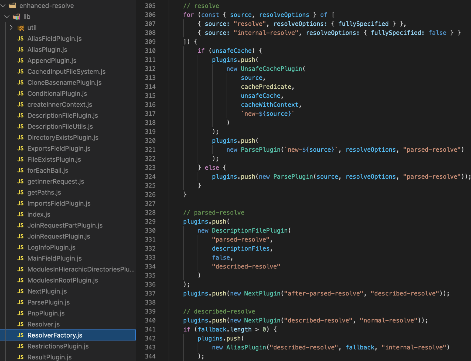Click JS icon beside getInnerRequest.js
This screenshot has height=361, width=471.
tap(21, 181)
